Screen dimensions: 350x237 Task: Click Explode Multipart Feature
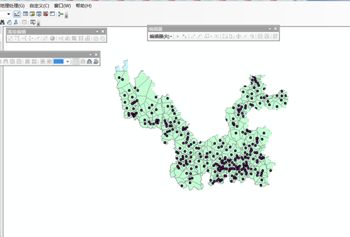(x=45, y=38)
